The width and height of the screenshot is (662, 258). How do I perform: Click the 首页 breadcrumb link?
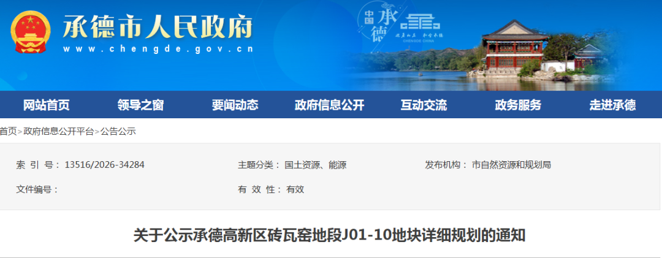[x=8, y=131]
